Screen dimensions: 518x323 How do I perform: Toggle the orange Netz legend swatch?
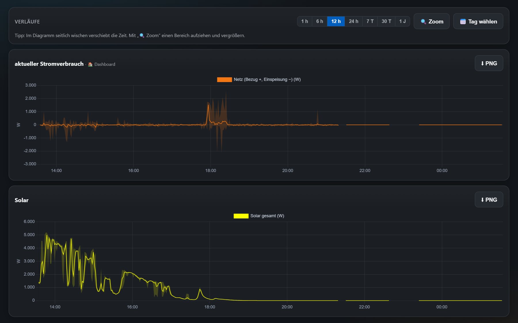tap(224, 80)
